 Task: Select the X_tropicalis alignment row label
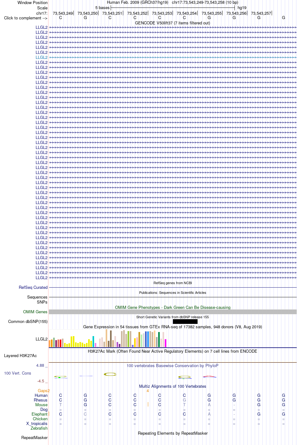pos(37,423)
